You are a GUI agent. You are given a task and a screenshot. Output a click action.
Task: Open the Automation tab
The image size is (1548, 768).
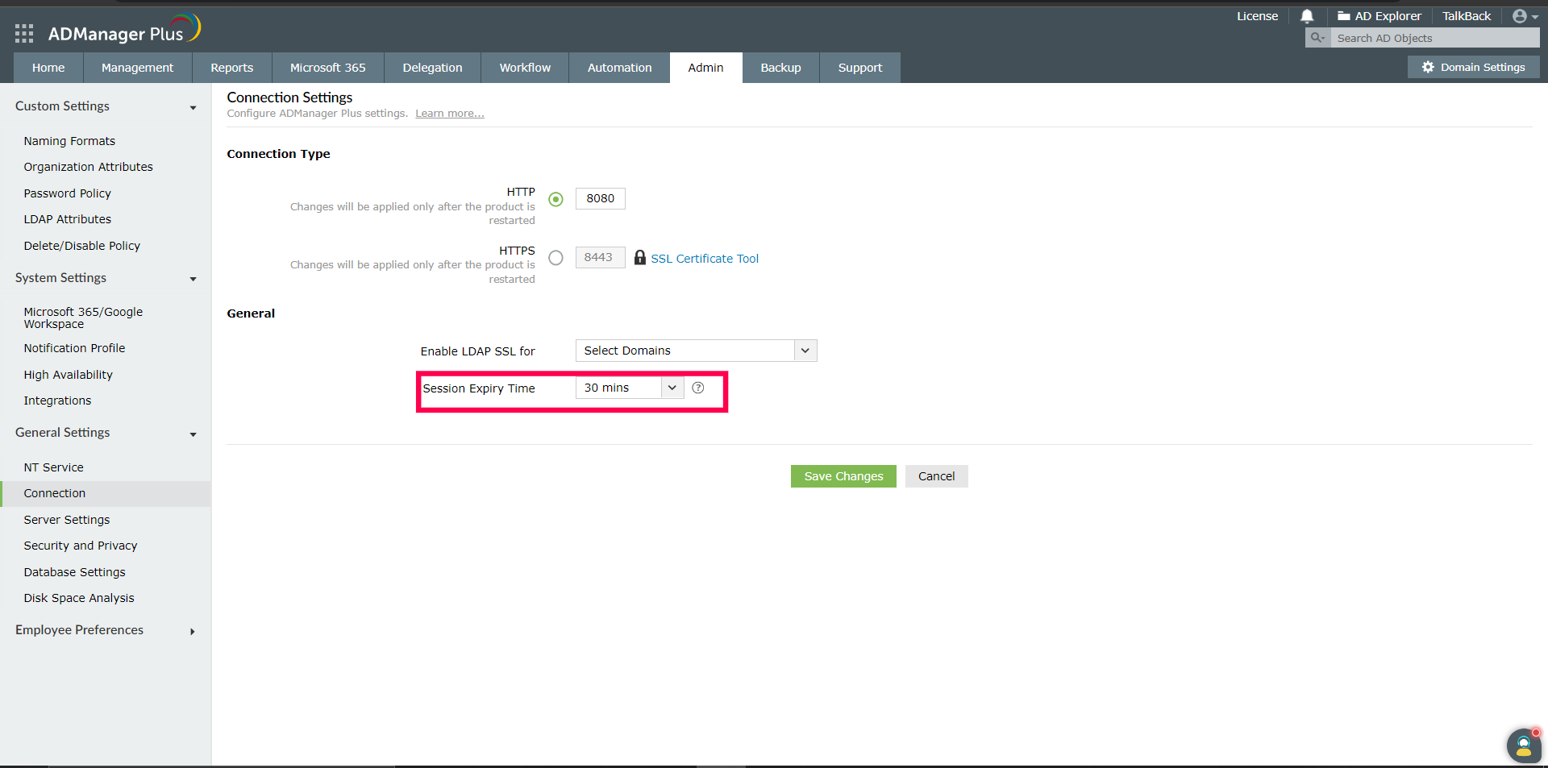click(619, 68)
